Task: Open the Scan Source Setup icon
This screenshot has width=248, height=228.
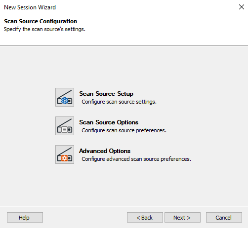Action: click(65, 97)
